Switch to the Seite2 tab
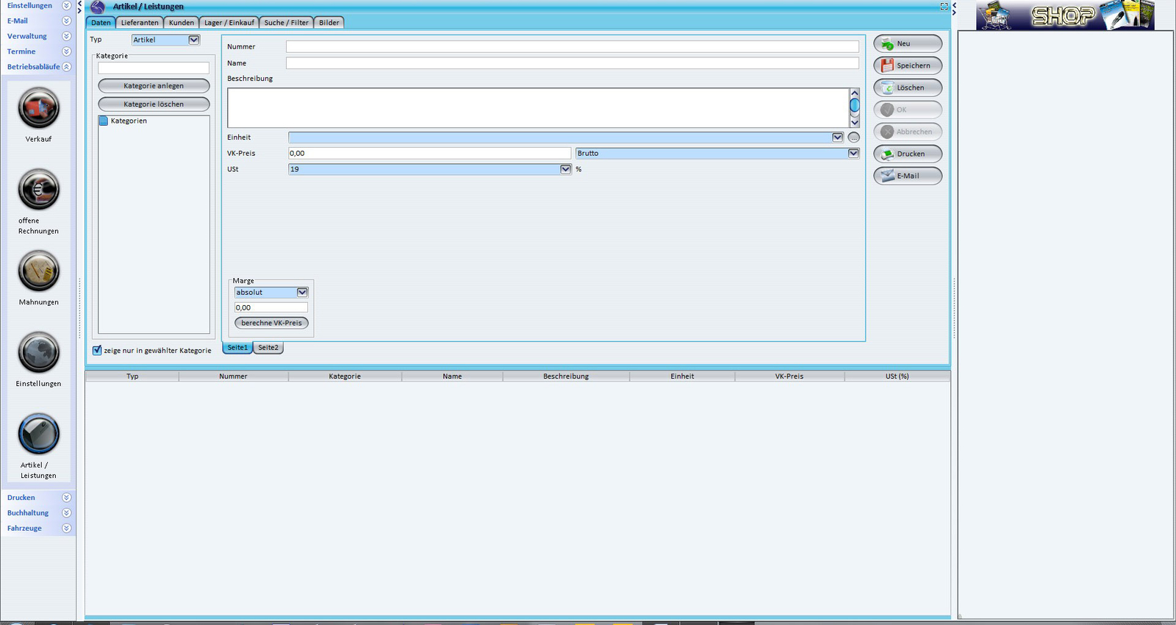1176x625 pixels. (x=268, y=348)
